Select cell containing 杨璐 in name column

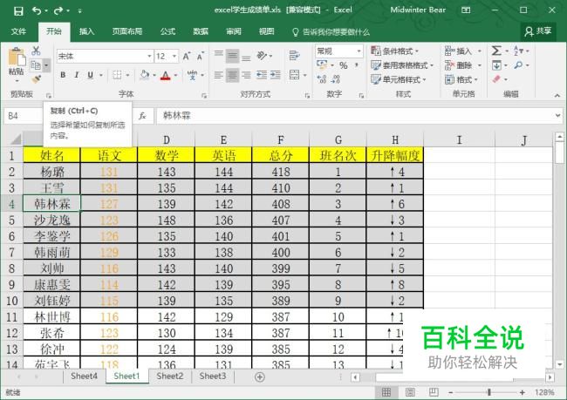[x=51, y=172]
